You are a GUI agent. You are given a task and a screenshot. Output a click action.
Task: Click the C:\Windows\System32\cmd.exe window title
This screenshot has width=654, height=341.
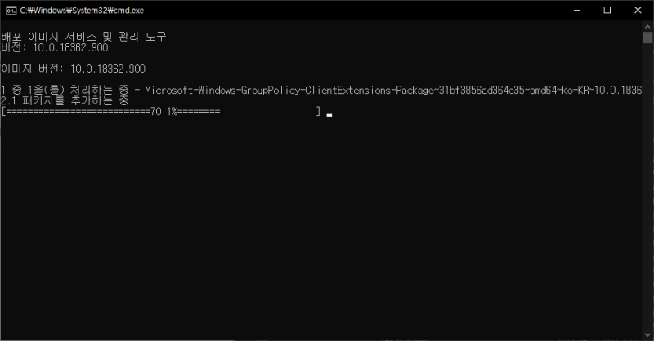[x=82, y=11]
